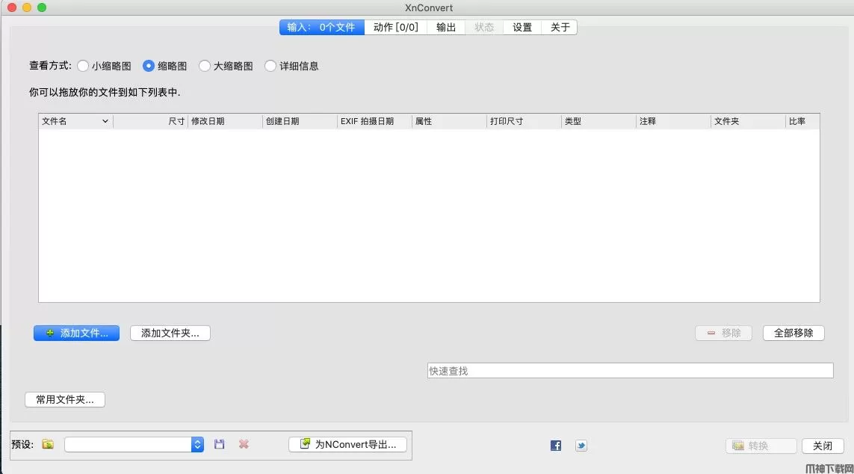Image resolution: width=854 pixels, height=474 pixels.
Task: Click 为NConvert导出 (export for NConvert) button
Action: pos(347,444)
